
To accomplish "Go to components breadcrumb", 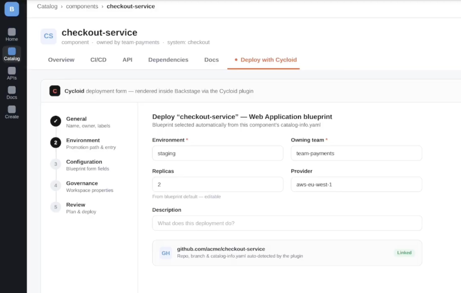I will (82, 6).
